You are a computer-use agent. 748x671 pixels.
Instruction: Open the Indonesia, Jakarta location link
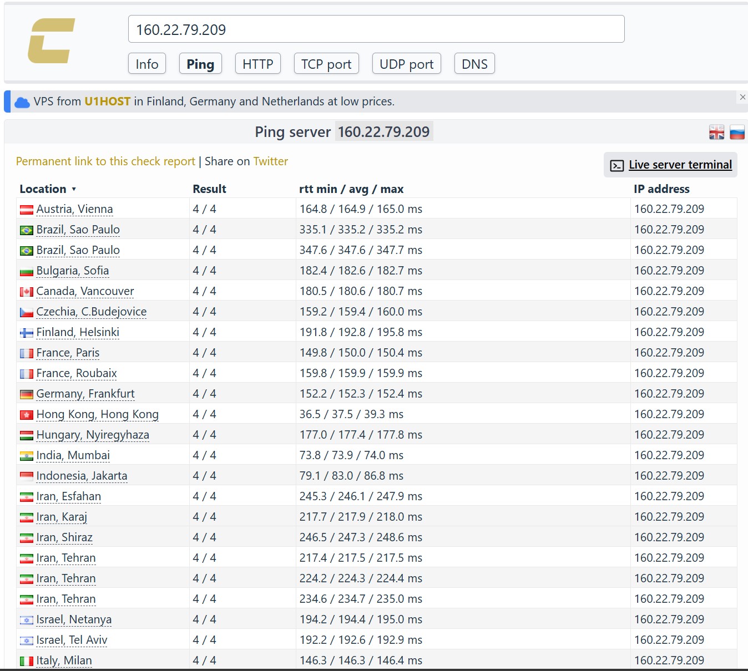point(82,476)
